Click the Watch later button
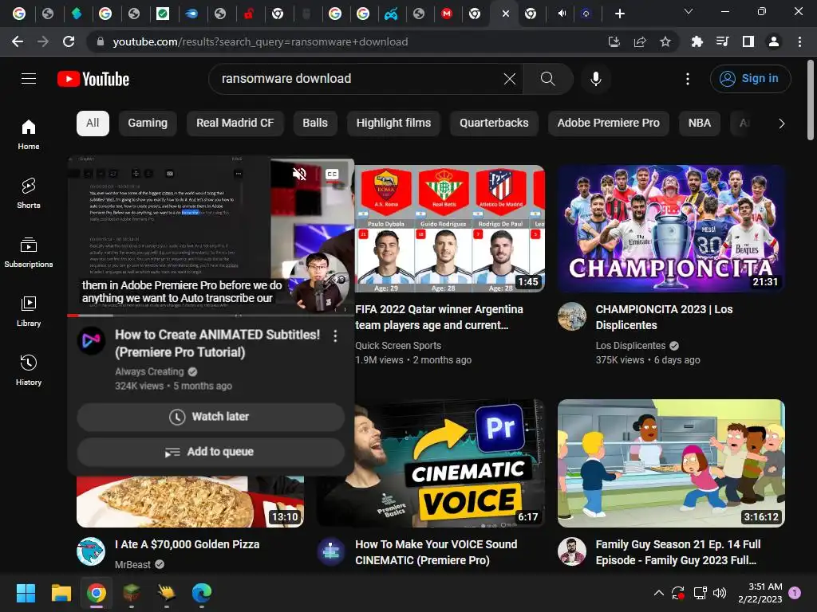This screenshot has height=612, width=817. [211, 417]
